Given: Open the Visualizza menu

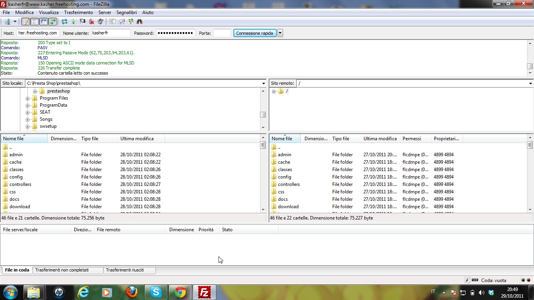Looking at the screenshot, I should click(49, 12).
